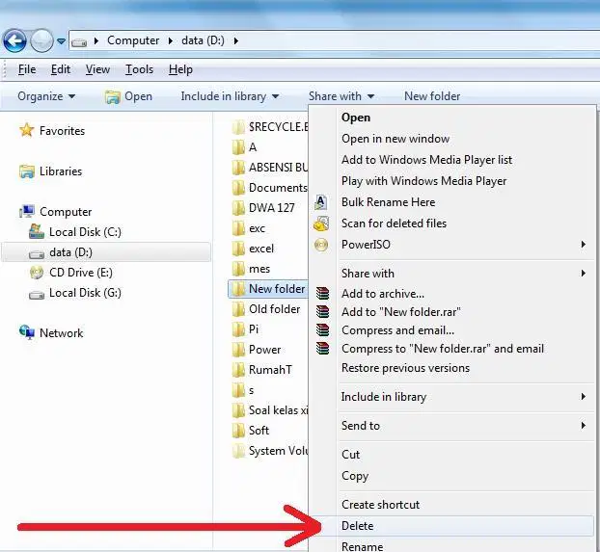Open the recent pages dropdown arrow
Viewport: 600px width, 552px height.
click(61, 40)
